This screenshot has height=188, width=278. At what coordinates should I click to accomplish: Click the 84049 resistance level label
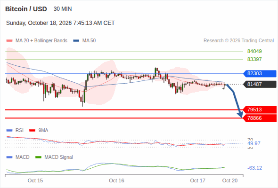click(254, 51)
